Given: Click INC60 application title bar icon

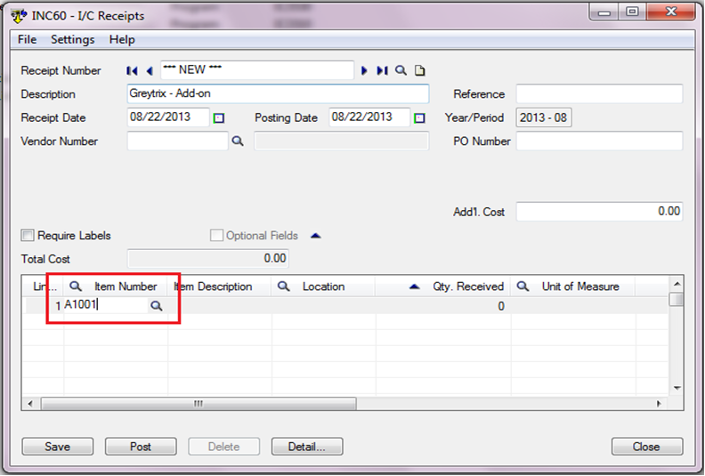Looking at the screenshot, I should pos(19,16).
